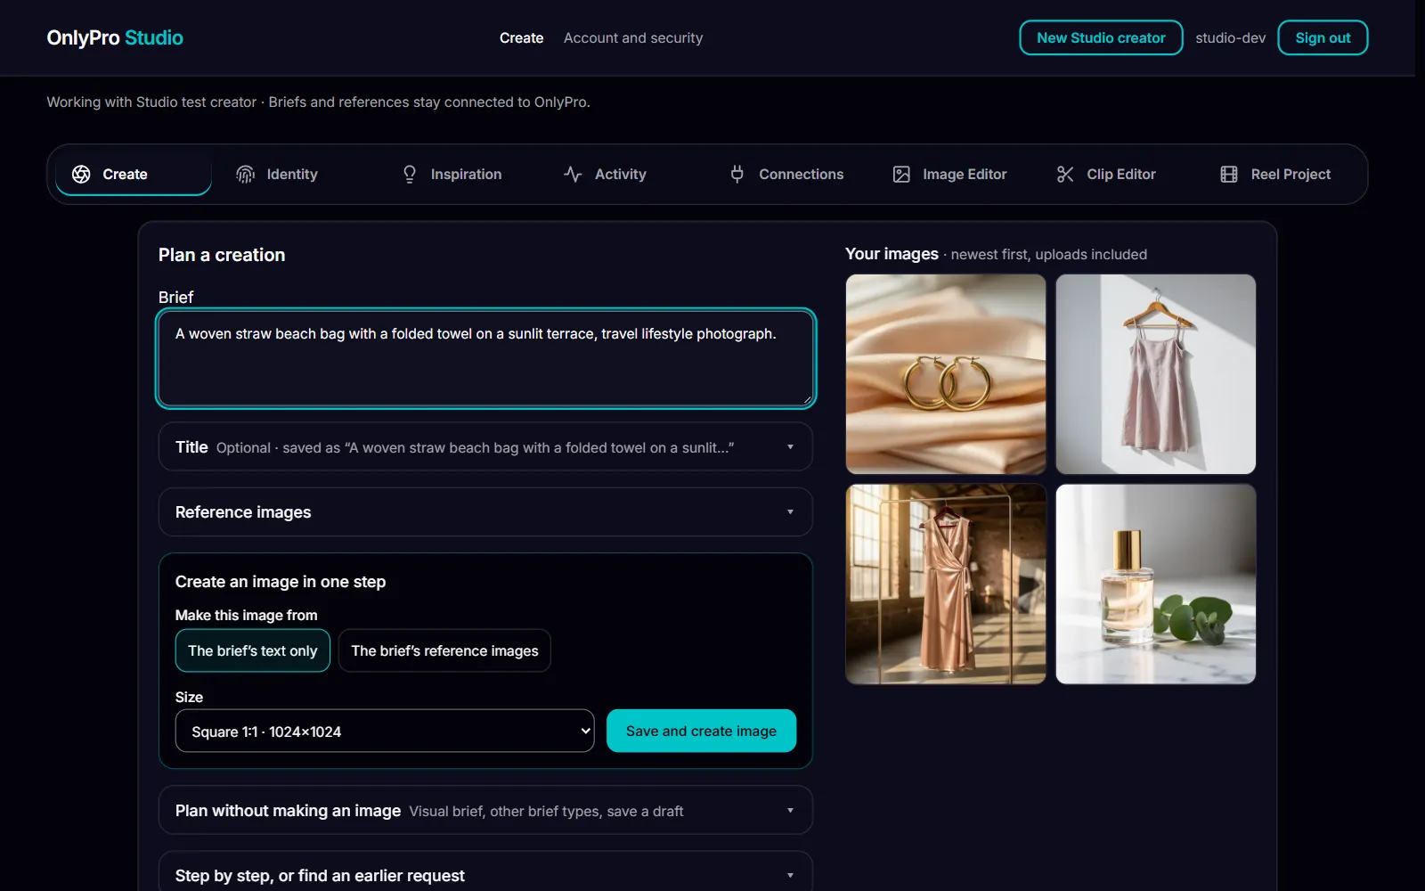This screenshot has width=1425, height=891.
Task: Open the perfume bottle thumbnail
Action: [1156, 584]
